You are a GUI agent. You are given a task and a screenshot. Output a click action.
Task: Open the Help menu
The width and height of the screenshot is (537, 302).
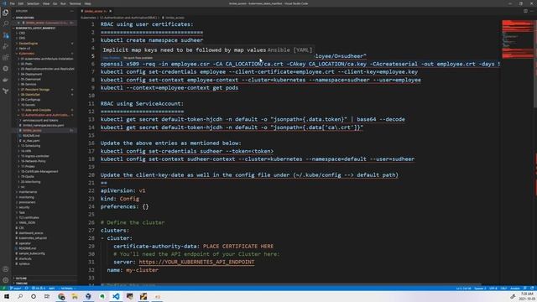[x=87, y=3]
